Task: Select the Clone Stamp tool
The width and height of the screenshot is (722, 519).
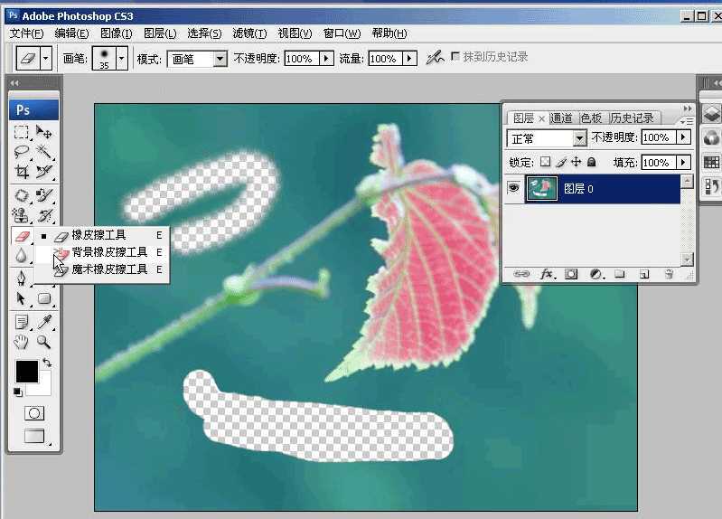Action: tap(21, 215)
